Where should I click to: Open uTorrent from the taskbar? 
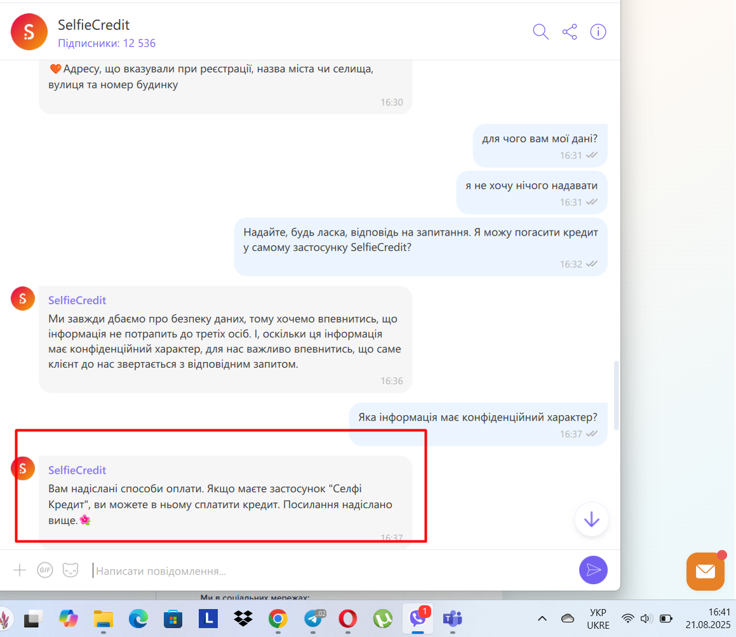(x=382, y=618)
